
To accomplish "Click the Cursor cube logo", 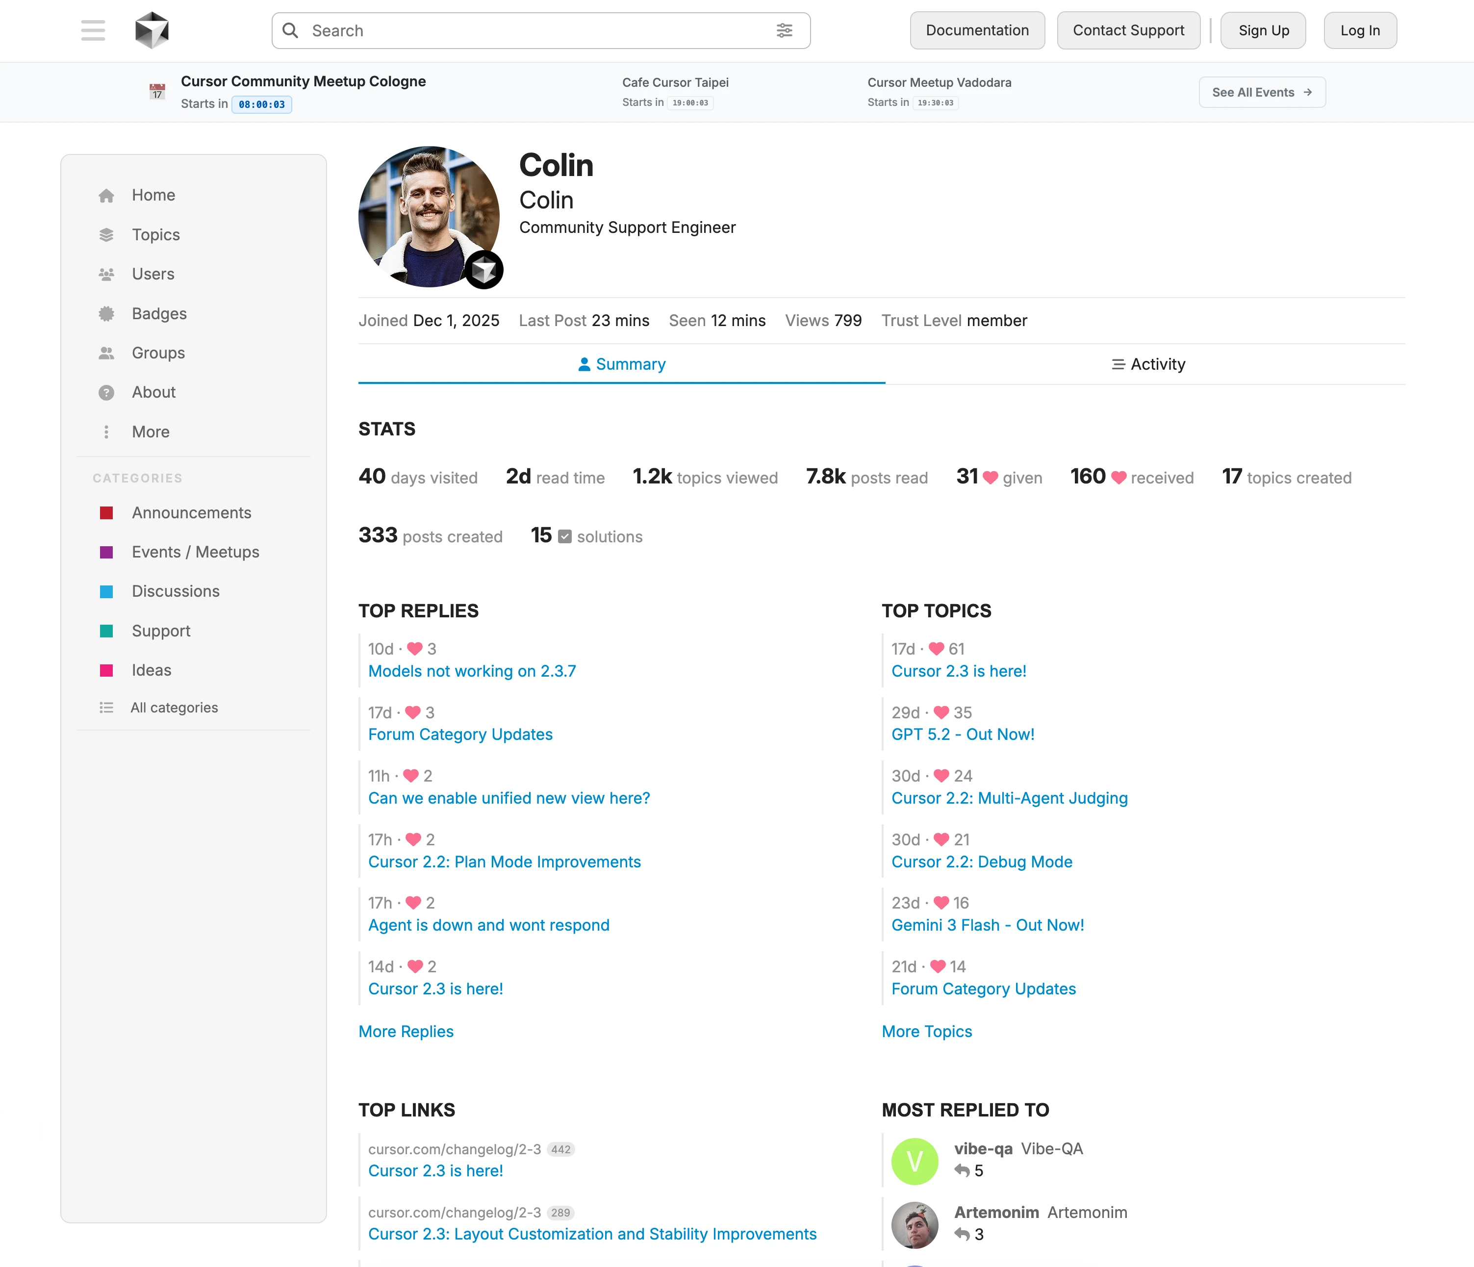I will point(152,30).
